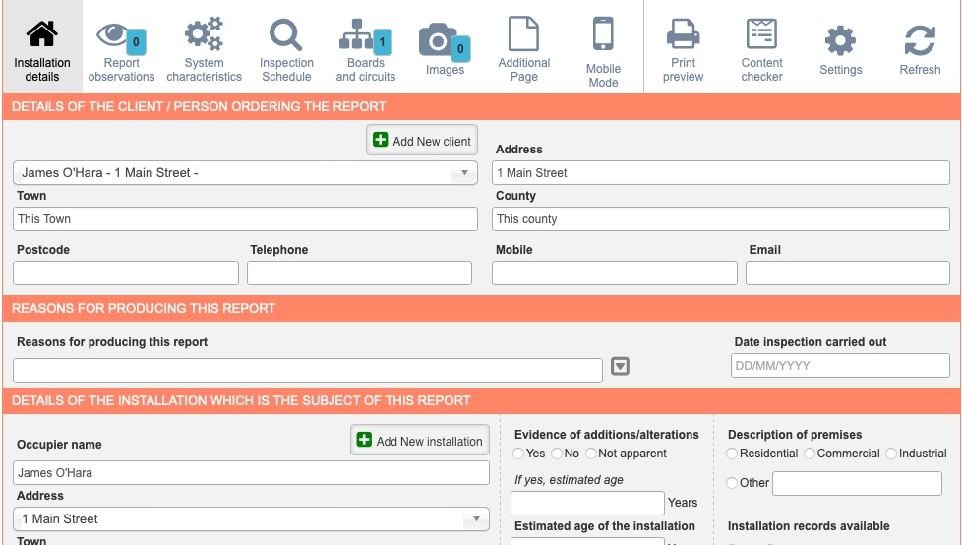Open Print preview printer icon
This screenshot has height=545, width=962.
tap(683, 33)
